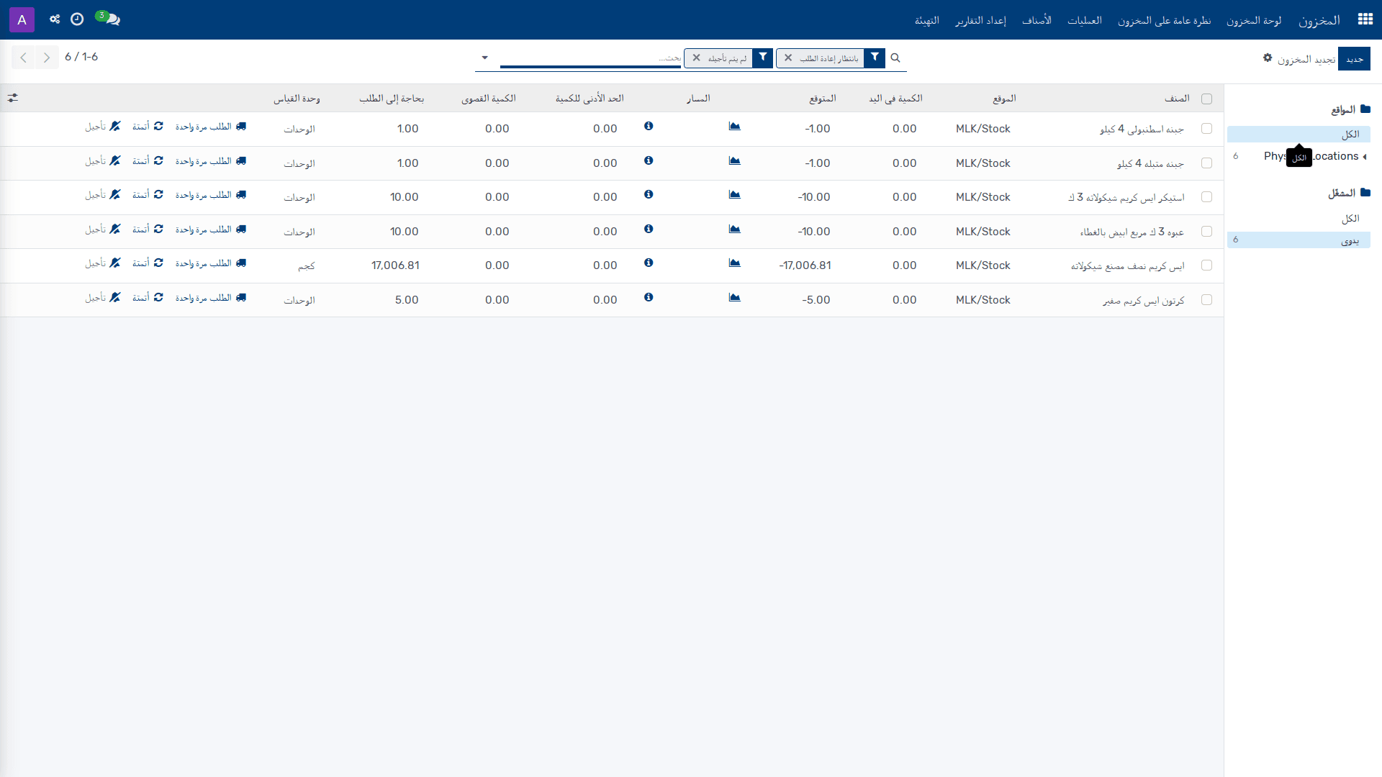Open the إعداد التقارير menu
Image resolution: width=1382 pixels, height=777 pixels.
[980, 20]
